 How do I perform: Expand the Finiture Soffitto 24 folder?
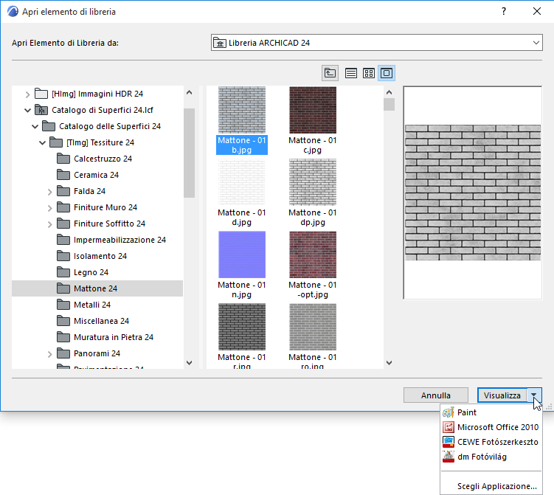tap(50, 224)
